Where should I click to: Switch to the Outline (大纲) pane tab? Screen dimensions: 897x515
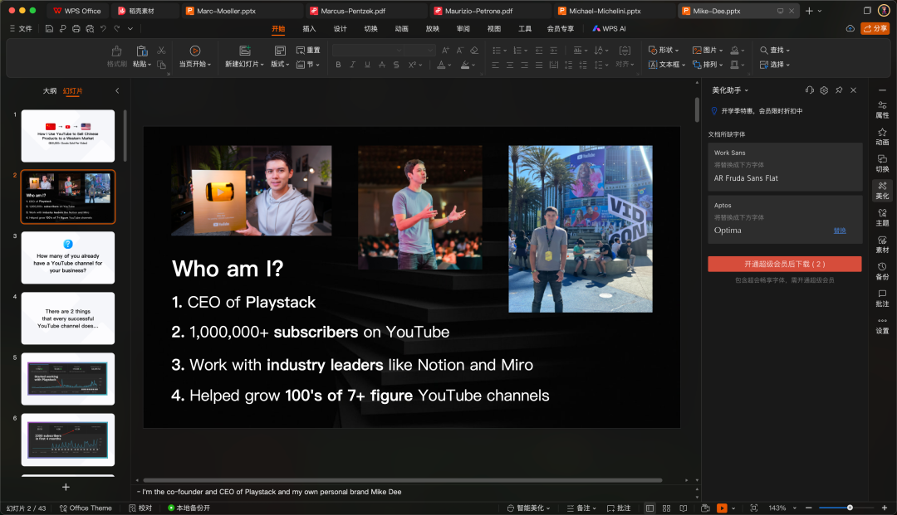coord(50,90)
